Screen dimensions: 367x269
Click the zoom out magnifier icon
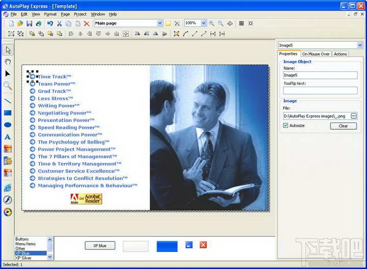tap(221, 23)
